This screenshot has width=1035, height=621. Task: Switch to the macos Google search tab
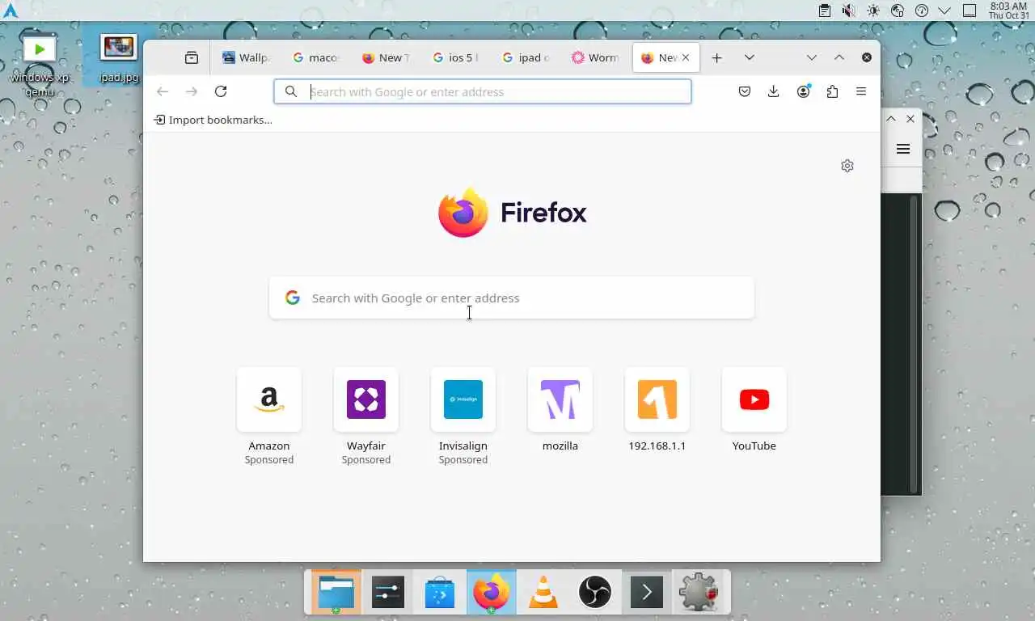tap(316, 57)
